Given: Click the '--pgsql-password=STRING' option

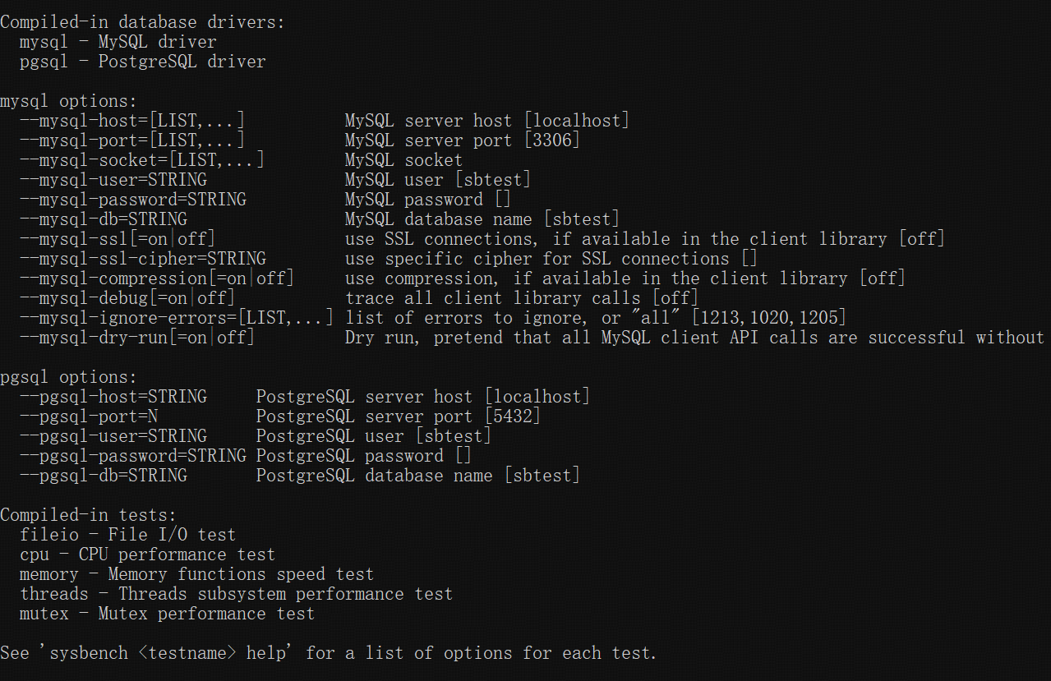Looking at the screenshot, I should (132, 457).
